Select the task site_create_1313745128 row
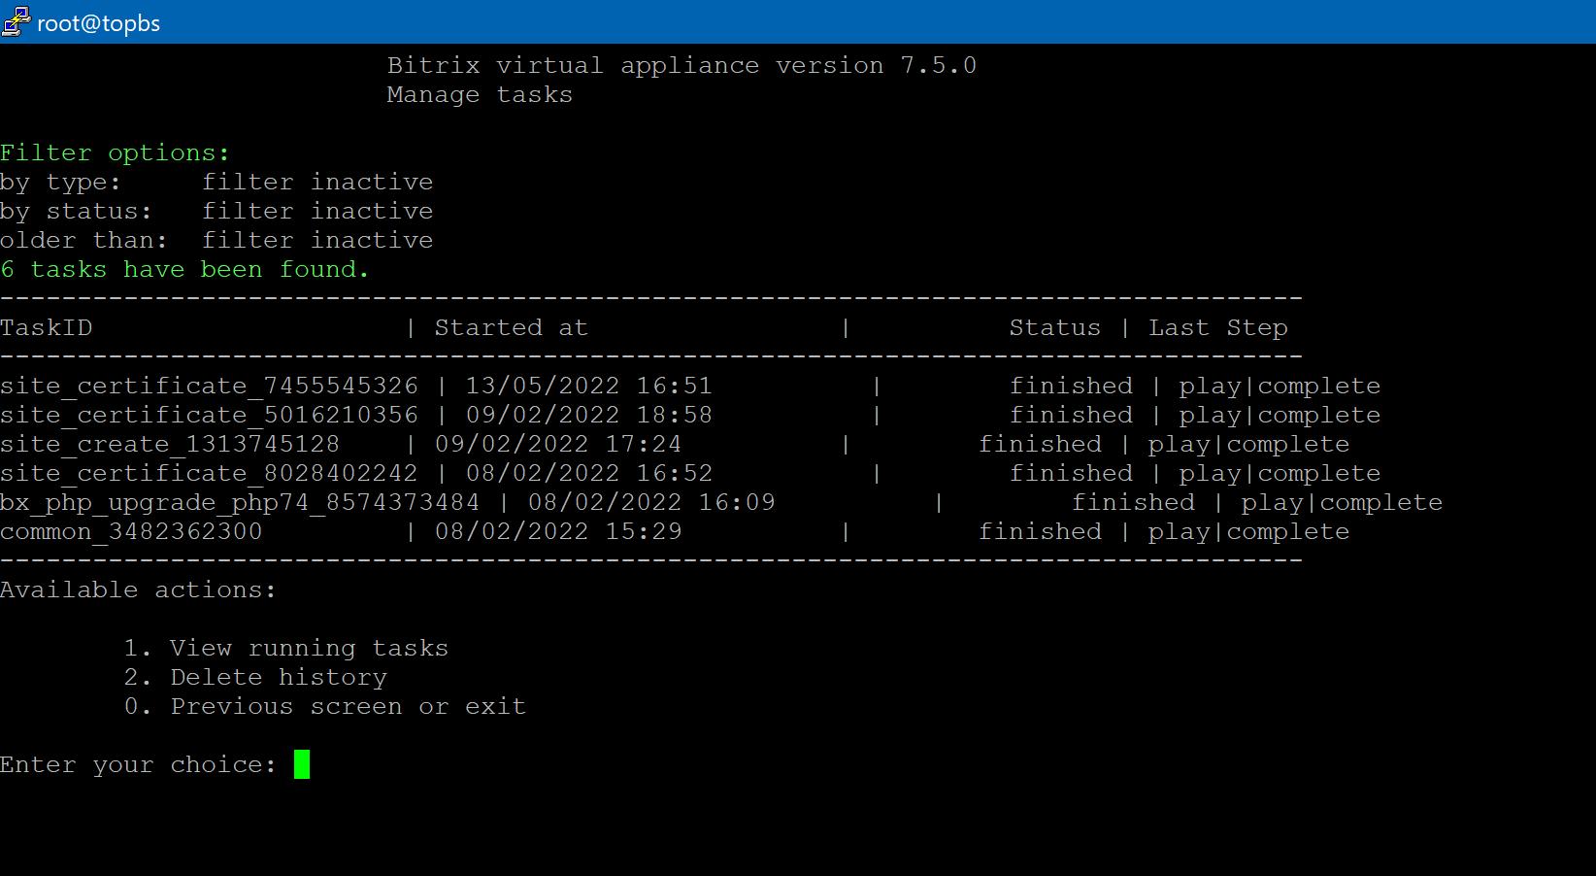1596x876 pixels. coord(170,444)
